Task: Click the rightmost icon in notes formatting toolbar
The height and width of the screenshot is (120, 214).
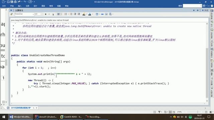Action: (110, 14)
